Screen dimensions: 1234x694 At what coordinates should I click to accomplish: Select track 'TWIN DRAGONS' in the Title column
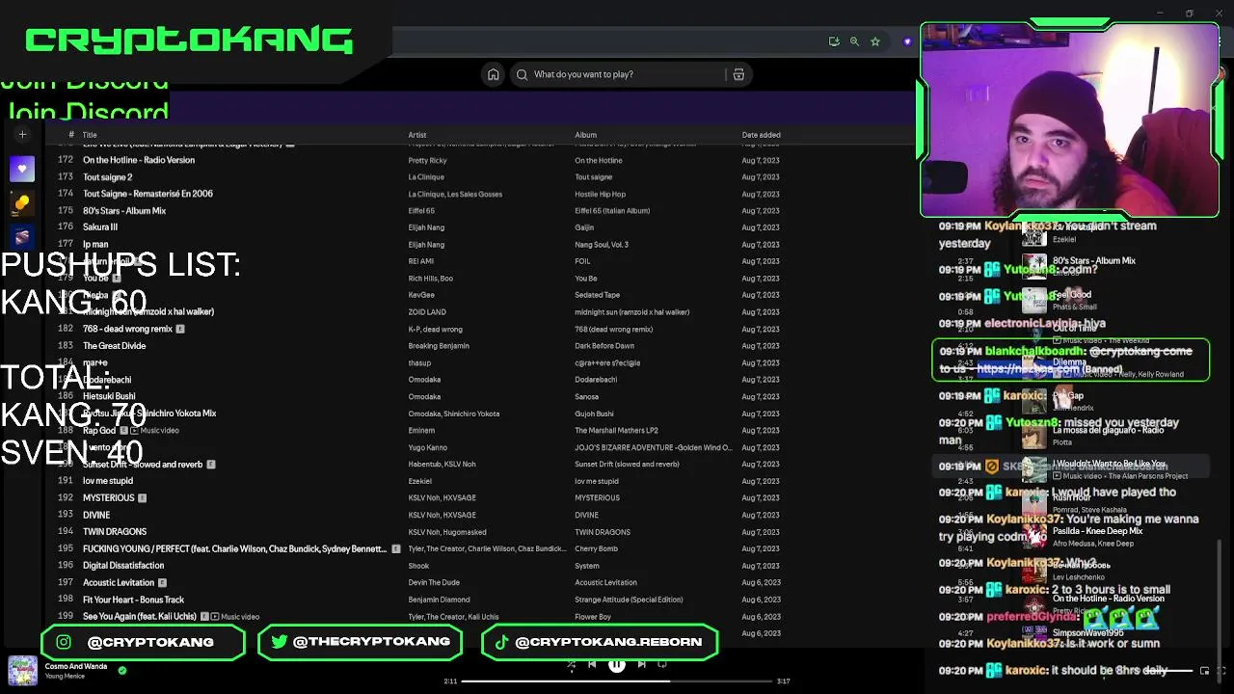point(115,532)
